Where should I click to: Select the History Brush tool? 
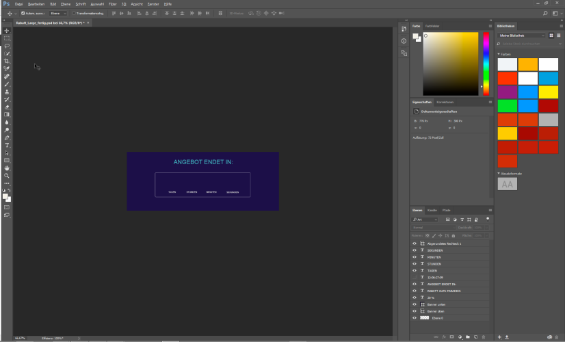point(7,99)
